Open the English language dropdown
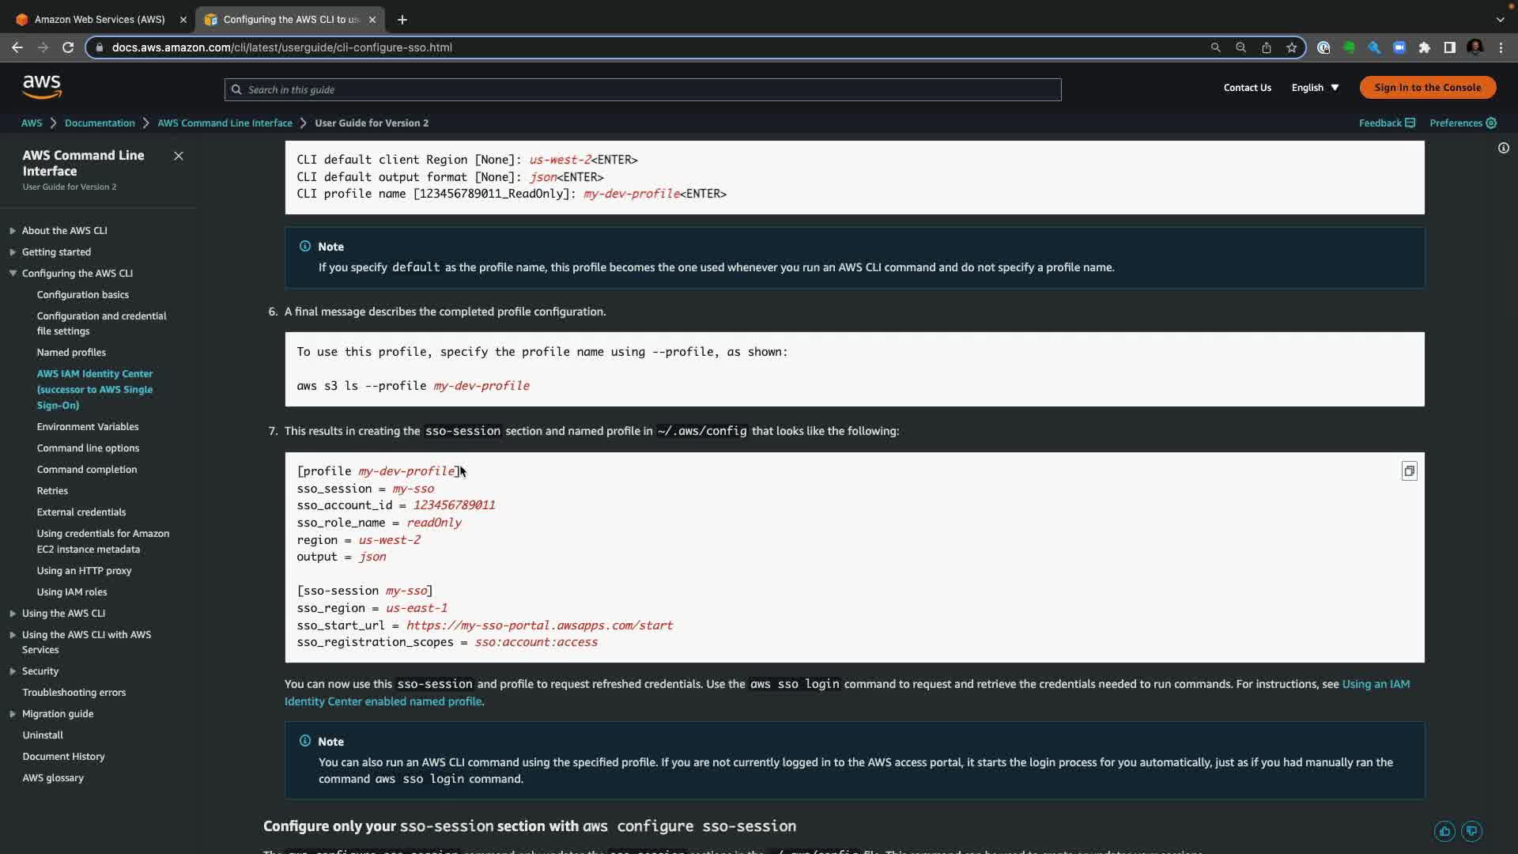This screenshot has width=1518, height=854. [1315, 88]
